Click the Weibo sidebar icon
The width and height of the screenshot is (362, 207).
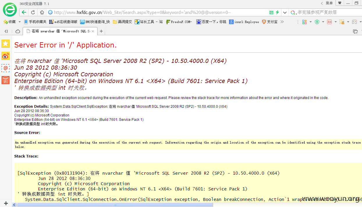tap(6, 56)
